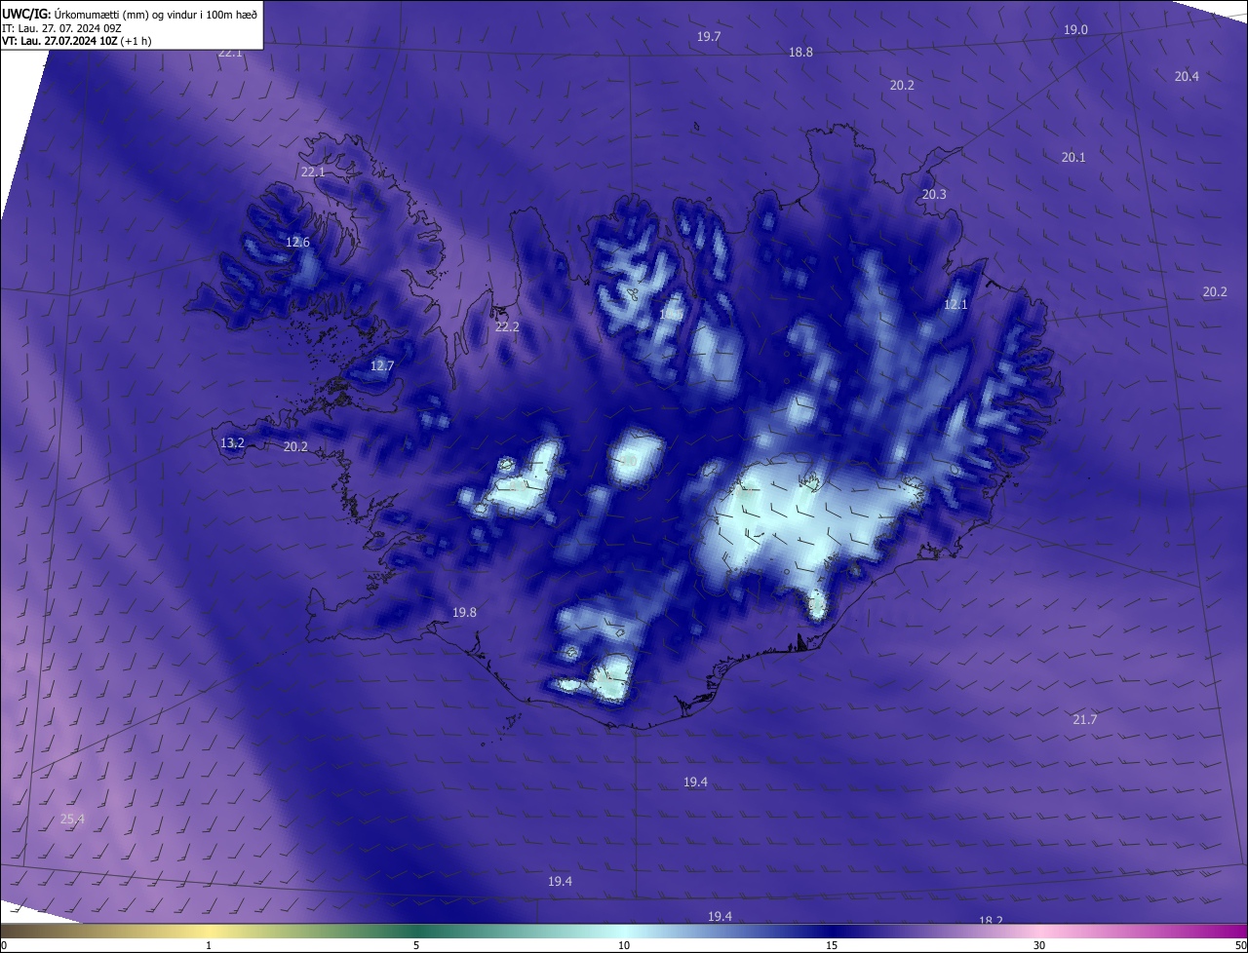
Task: Click the 12.6 value over the Westfjords
Action: (297, 243)
